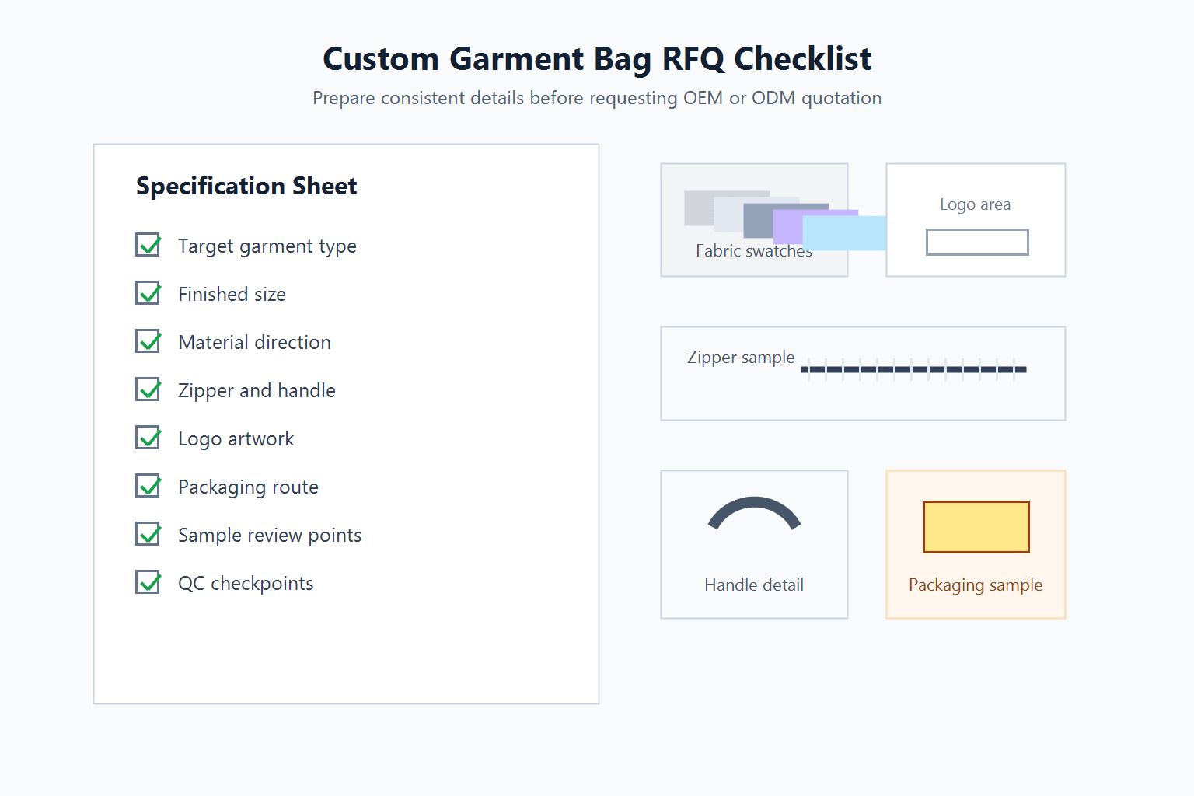The image size is (1194, 796).
Task: Uncheck the QC checkpoints checkbox
Action: pyautogui.click(x=148, y=582)
